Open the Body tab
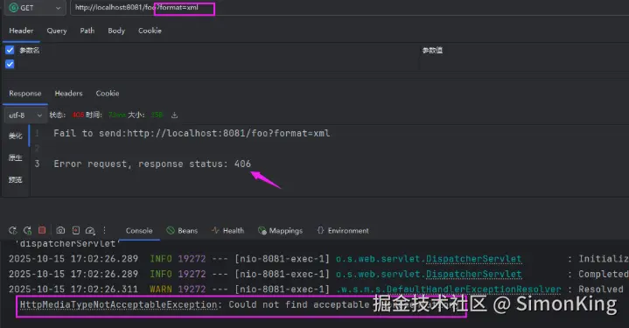Viewport: 629px width, 328px height. tap(116, 31)
